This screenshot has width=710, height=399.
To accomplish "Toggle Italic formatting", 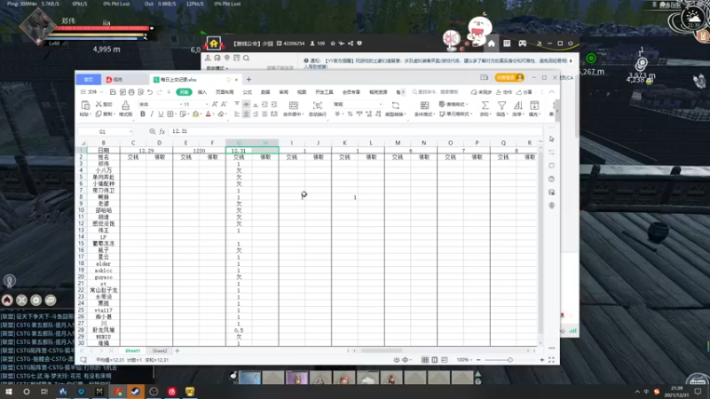I will click(152, 114).
